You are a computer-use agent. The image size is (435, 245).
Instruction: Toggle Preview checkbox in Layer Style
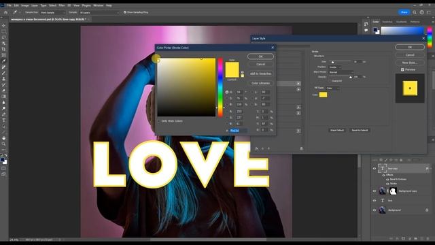(402, 69)
